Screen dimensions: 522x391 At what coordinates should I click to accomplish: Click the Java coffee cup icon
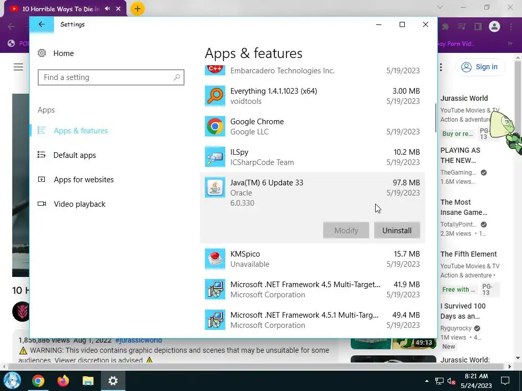tap(215, 187)
